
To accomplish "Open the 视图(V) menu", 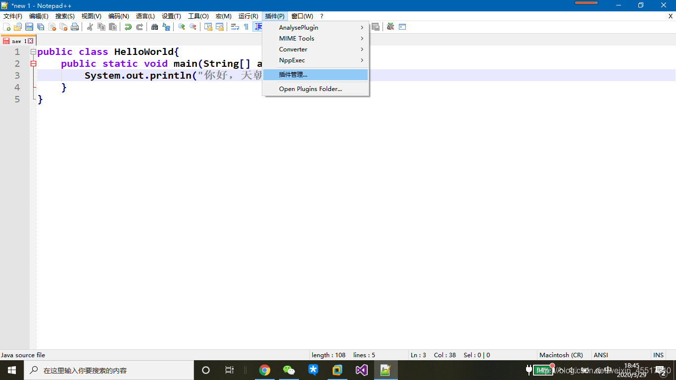I will tap(92, 16).
